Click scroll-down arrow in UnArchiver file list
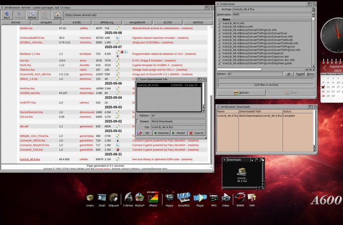 pyautogui.click(x=313, y=69)
